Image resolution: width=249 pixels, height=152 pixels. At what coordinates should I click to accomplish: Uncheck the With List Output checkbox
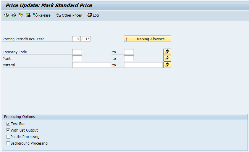coord(8,130)
